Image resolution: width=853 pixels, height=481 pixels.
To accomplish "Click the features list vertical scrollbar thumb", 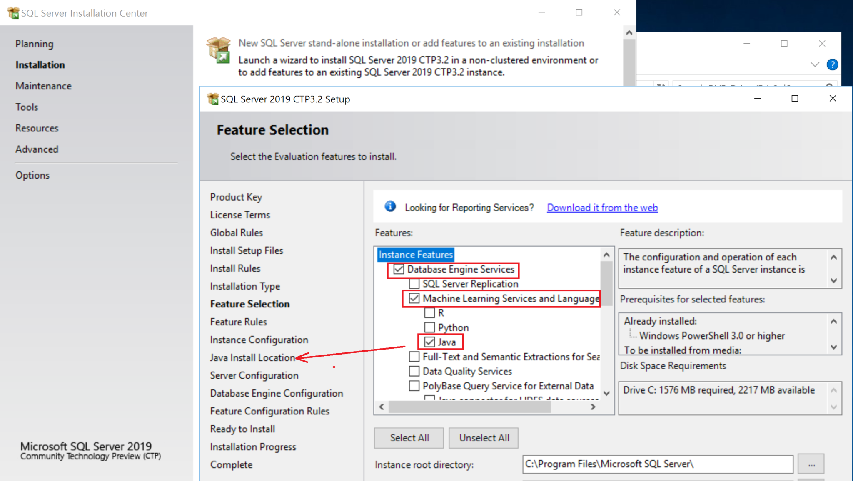I will [606, 283].
